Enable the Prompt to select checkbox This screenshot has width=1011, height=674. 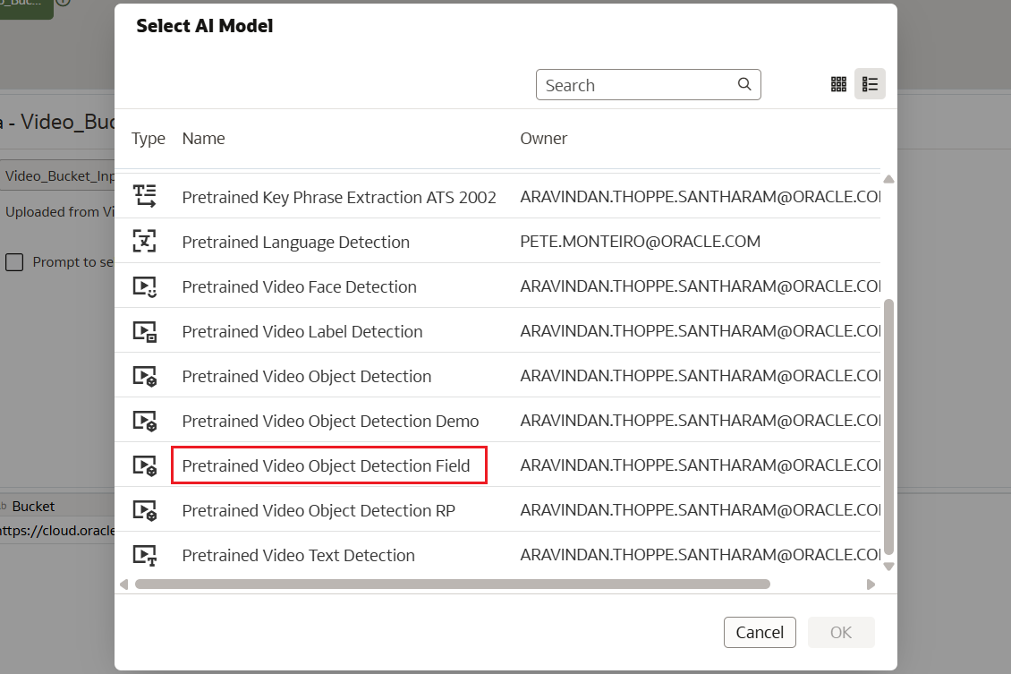coord(14,261)
